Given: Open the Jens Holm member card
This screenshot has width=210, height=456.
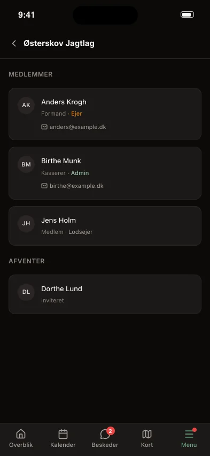Looking at the screenshot, I should point(105,226).
